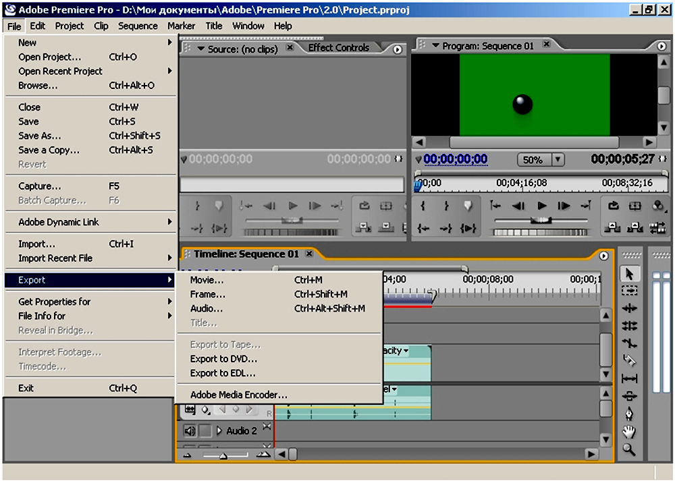Open the Source monitor panel flyout menu

[x=398, y=50]
